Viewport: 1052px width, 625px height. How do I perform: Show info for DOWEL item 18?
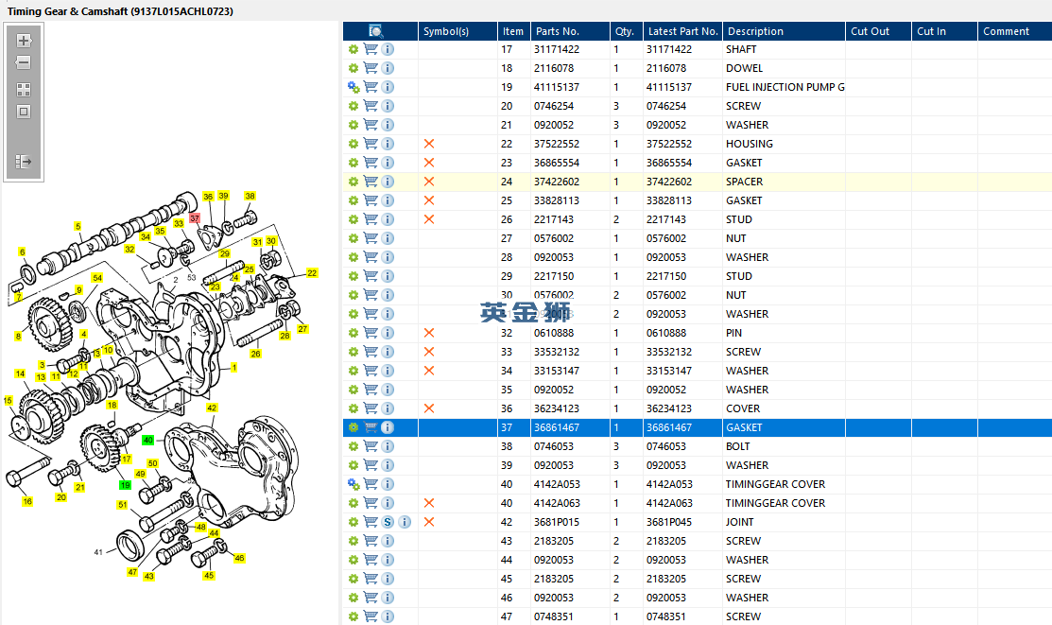pyautogui.click(x=388, y=68)
